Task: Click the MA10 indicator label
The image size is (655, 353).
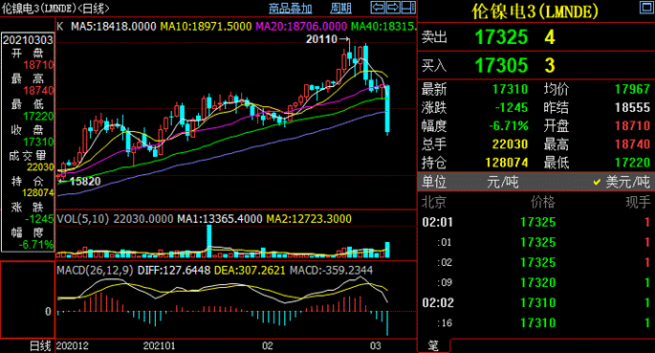Action: click(x=206, y=27)
